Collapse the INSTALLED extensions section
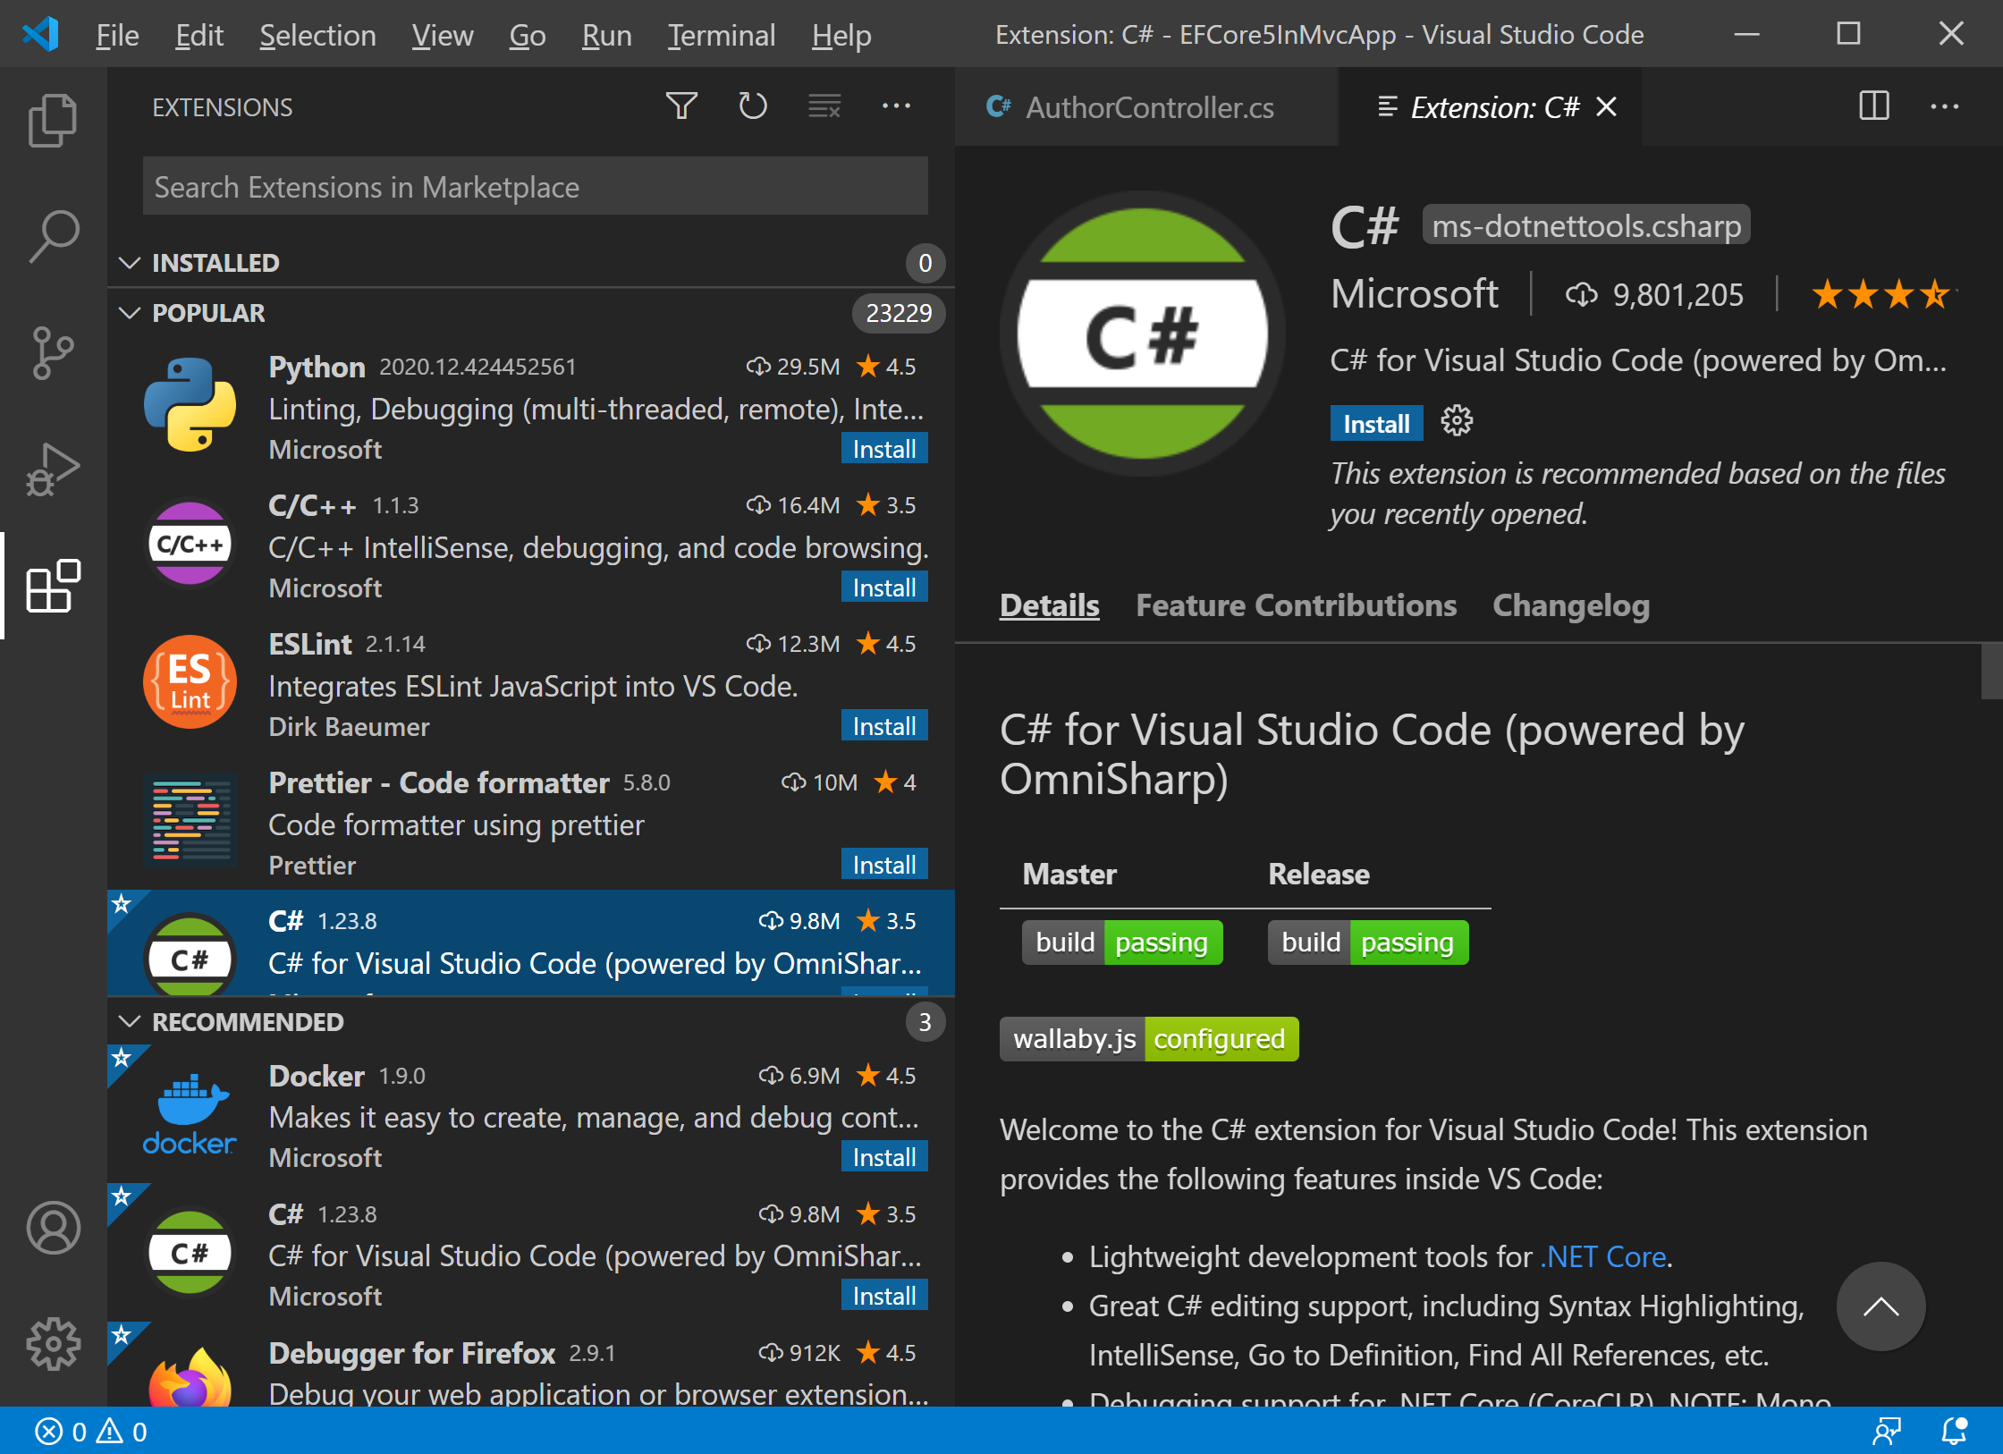The image size is (2003, 1454). (130, 263)
